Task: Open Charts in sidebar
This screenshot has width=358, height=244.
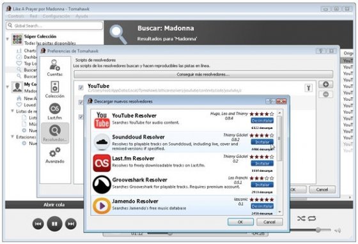Action: tap(26, 50)
